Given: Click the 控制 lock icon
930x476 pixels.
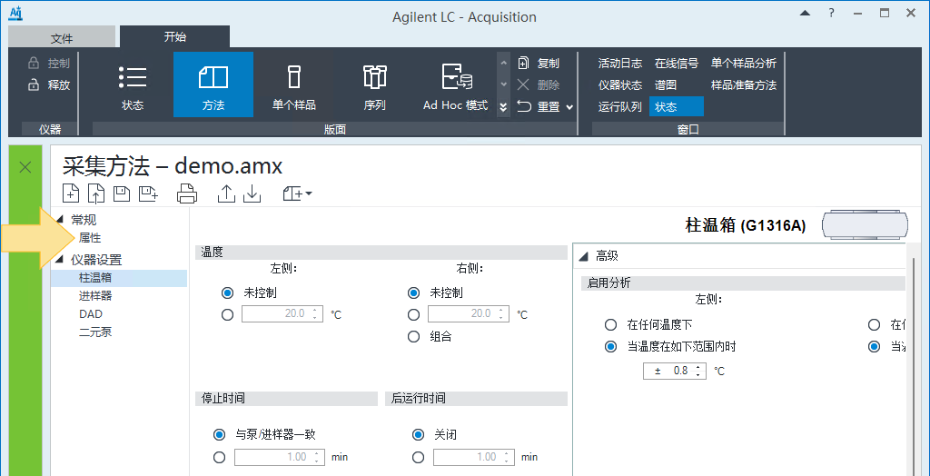Looking at the screenshot, I should (x=34, y=63).
